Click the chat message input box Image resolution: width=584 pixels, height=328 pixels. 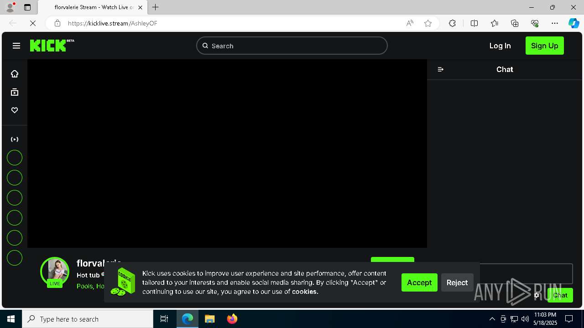point(526,274)
